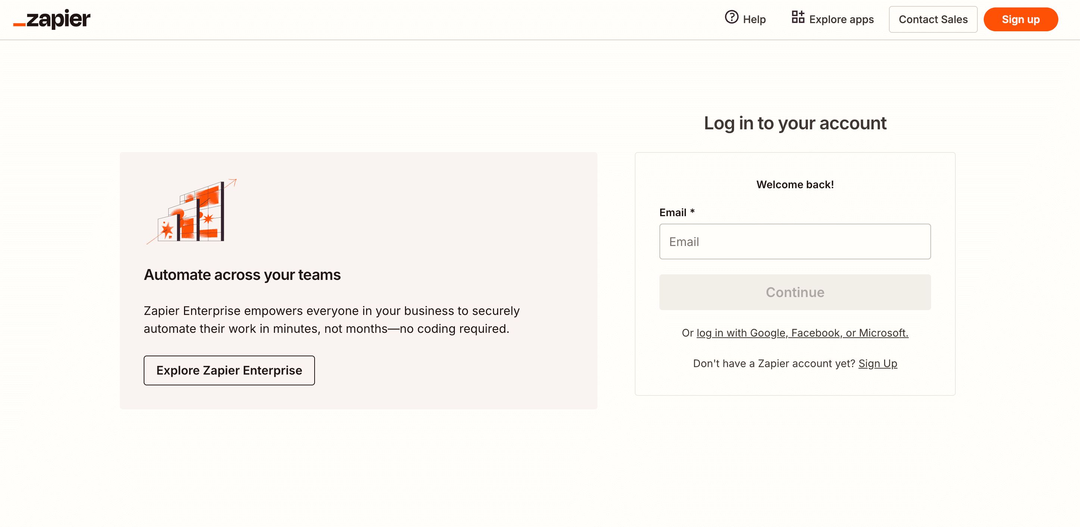The height and width of the screenshot is (527, 1080).
Task: Open the Explore apps menu text
Action: tap(841, 20)
